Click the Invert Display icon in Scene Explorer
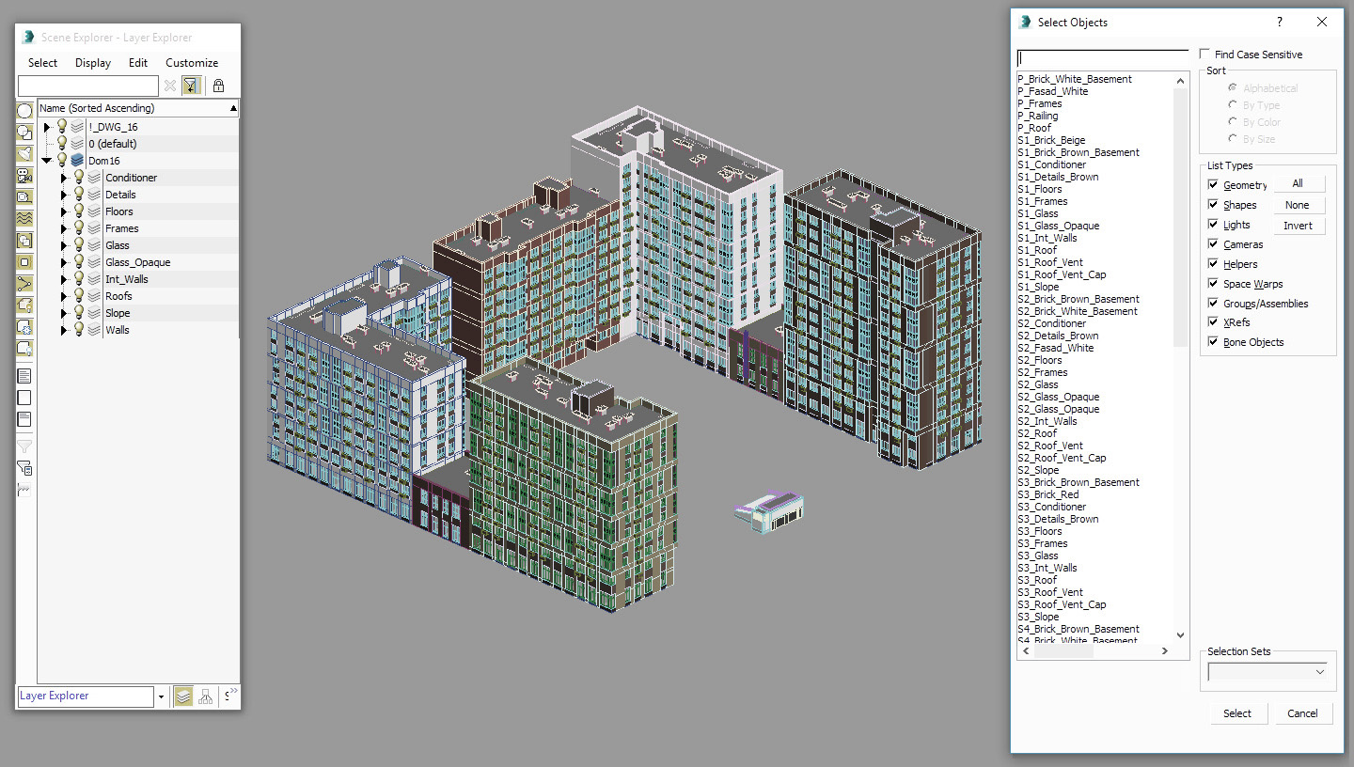The width and height of the screenshot is (1354, 767). (25, 419)
